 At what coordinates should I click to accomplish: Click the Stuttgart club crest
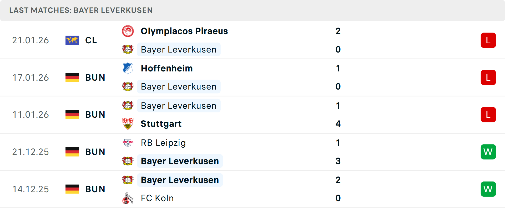(x=128, y=124)
